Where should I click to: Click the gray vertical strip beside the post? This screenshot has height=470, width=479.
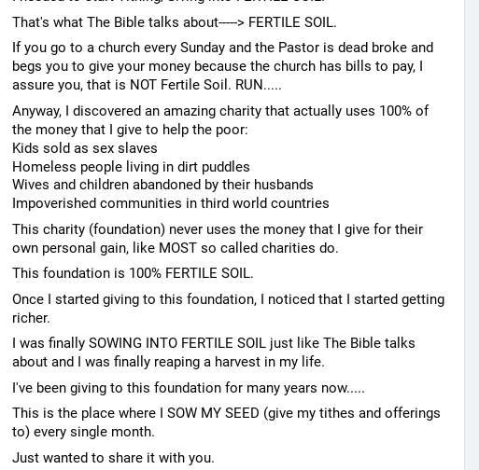pyautogui.click(x=472, y=235)
